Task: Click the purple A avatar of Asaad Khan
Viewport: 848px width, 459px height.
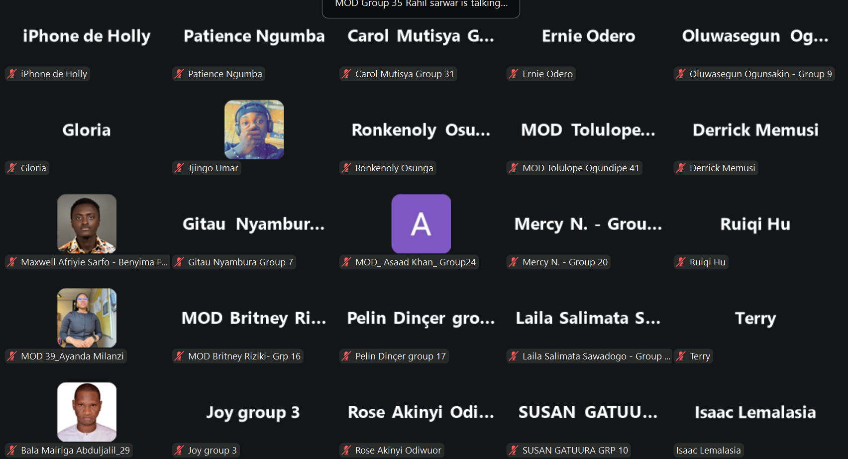Action: pyautogui.click(x=421, y=224)
